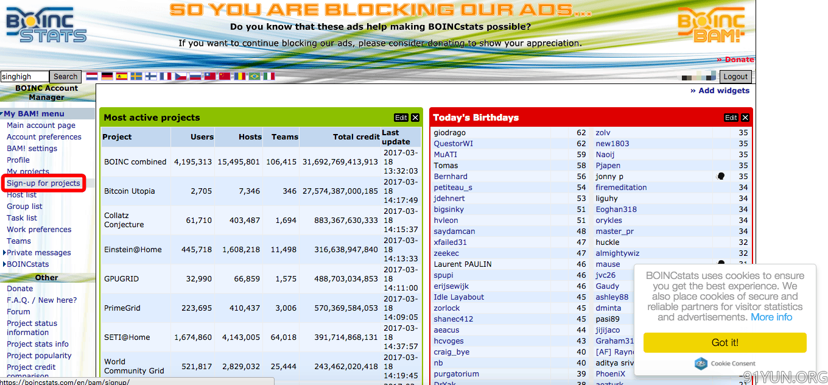Switch language with the Taiwan flag
The width and height of the screenshot is (828, 385).
(x=210, y=76)
